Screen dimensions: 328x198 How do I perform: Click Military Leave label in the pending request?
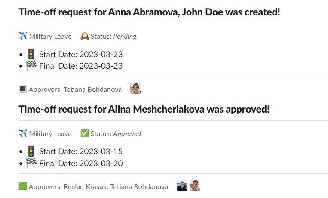(x=50, y=37)
